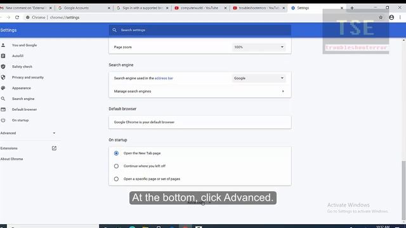The height and width of the screenshot is (228, 406).
Task: Go to Default browser section
Action: (24, 110)
